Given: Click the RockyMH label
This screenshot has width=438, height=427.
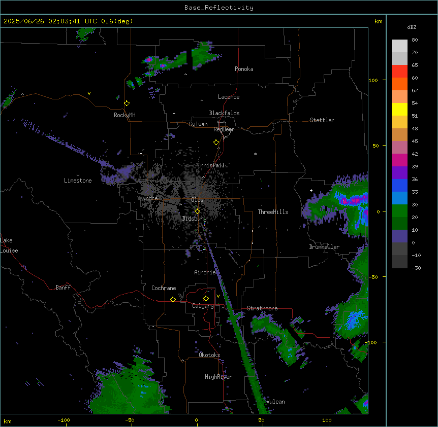Looking at the screenshot, I should point(124,115).
